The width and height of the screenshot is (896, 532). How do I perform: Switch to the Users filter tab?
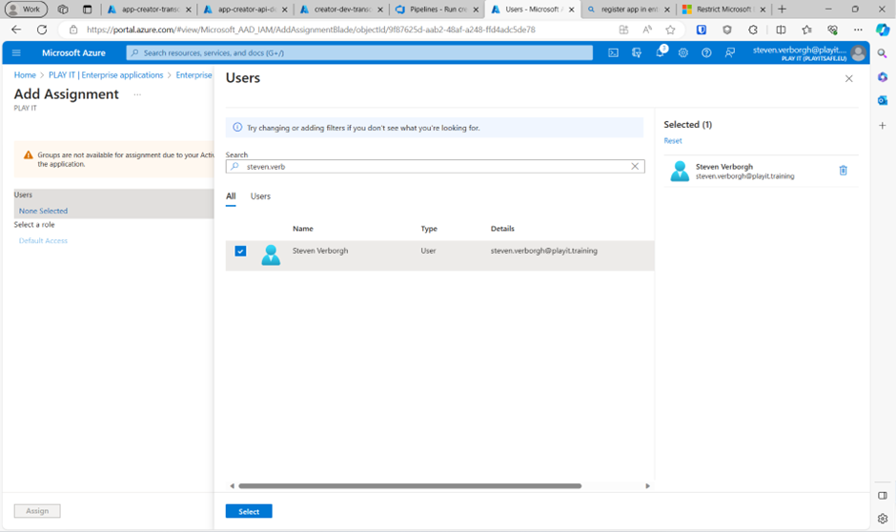coord(260,196)
